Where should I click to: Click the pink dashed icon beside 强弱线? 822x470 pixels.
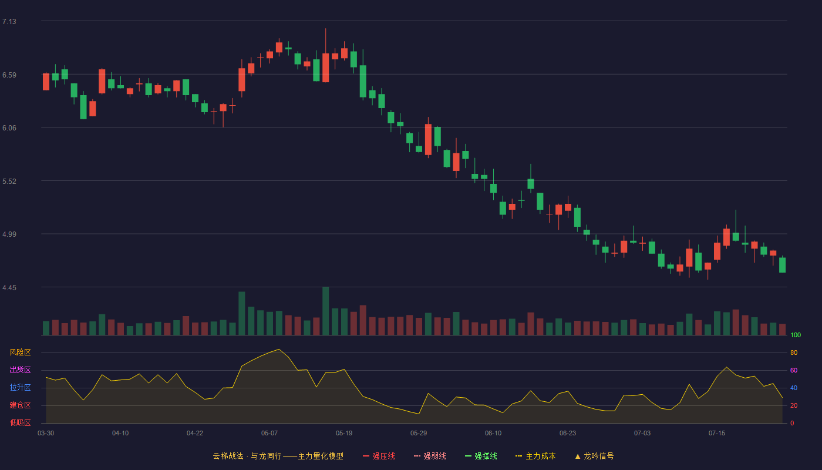pyautogui.click(x=417, y=456)
